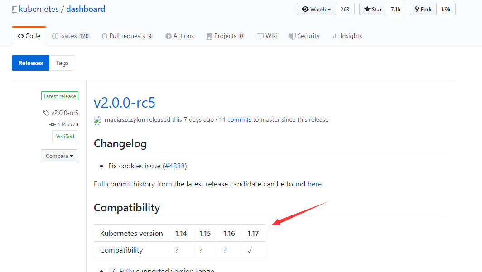Click the Security shield icon
Viewport: 482px width, 272px height.
point(292,36)
